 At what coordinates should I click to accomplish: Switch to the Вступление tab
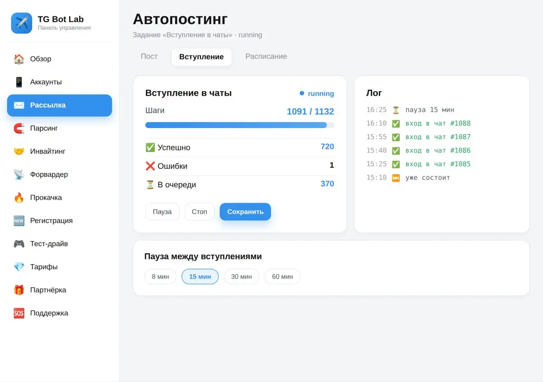(x=202, y=57)
